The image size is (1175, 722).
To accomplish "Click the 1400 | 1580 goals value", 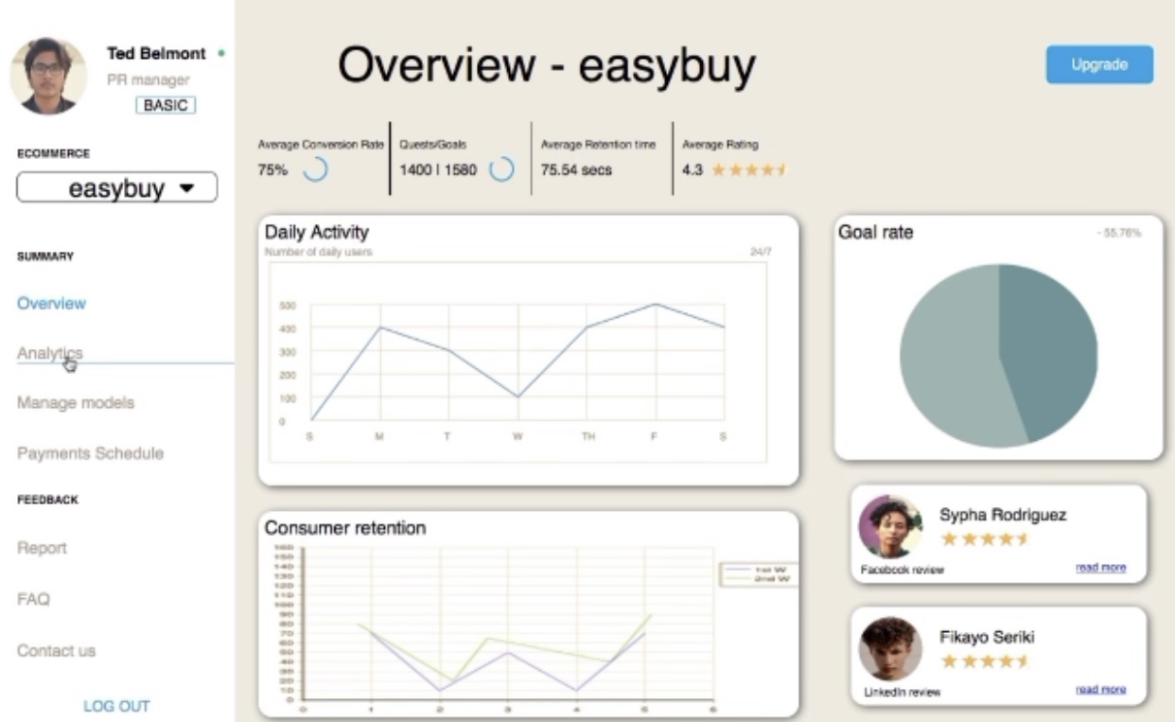I will pos(438,170).
